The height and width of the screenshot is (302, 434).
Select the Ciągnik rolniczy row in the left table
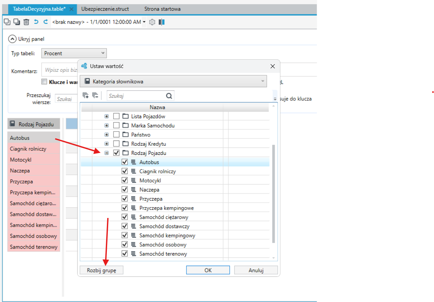point(34,149)
